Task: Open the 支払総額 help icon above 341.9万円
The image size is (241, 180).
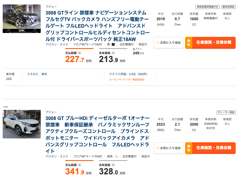Action: tap(79, 165)
